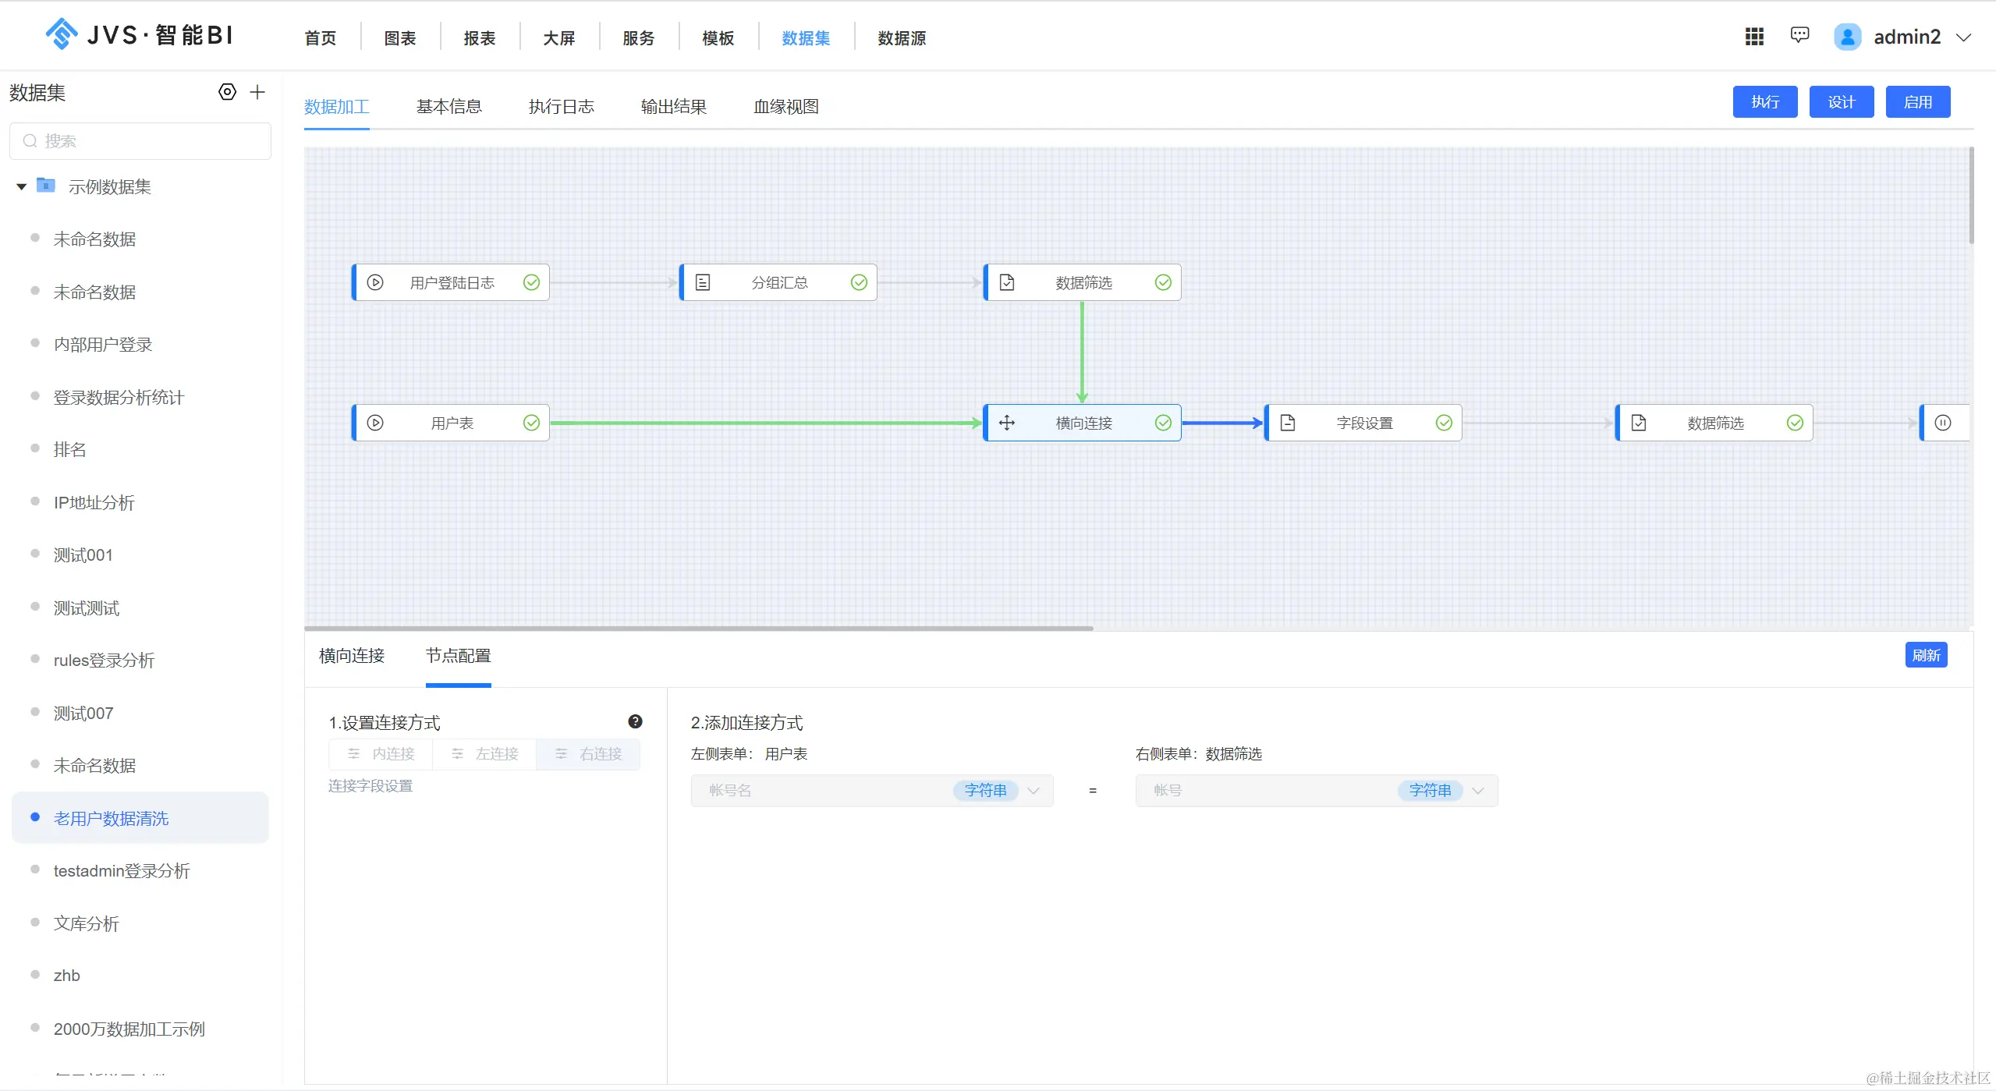Select the 内连接 join type

(381, 753)
